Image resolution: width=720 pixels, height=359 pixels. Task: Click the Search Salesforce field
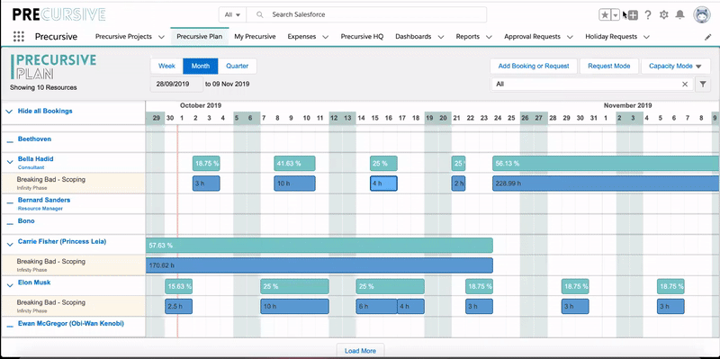(x=366, y=14)
